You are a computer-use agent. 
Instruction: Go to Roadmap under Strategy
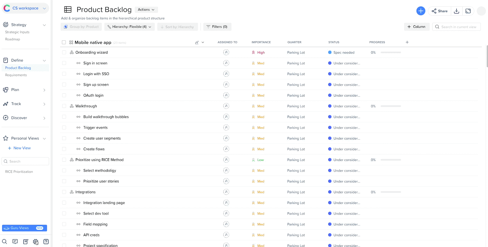click(x=13, y=39)
